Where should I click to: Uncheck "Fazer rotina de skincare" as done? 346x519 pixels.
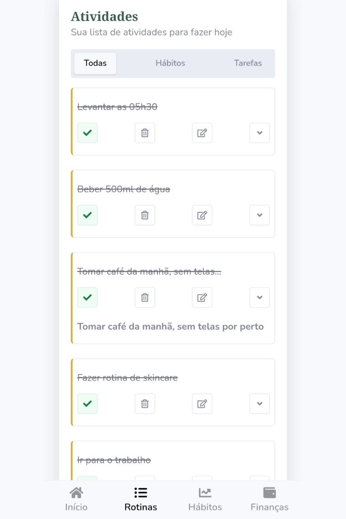pos(87,403)
